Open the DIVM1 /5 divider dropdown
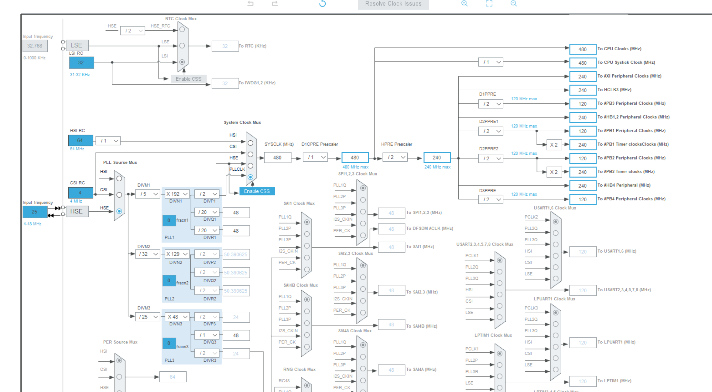Image resolution: width=712 pixels, height=392 pixels. [x=148, y=194]
